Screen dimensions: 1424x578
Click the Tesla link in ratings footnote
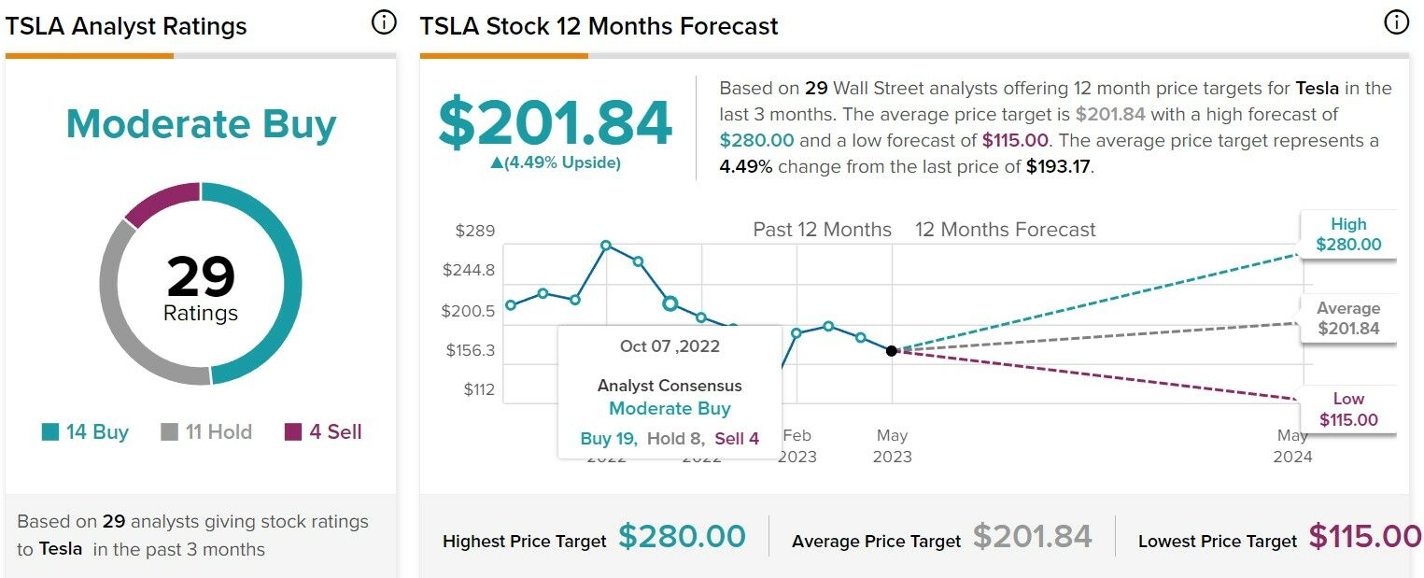click(x=61, y=549)
